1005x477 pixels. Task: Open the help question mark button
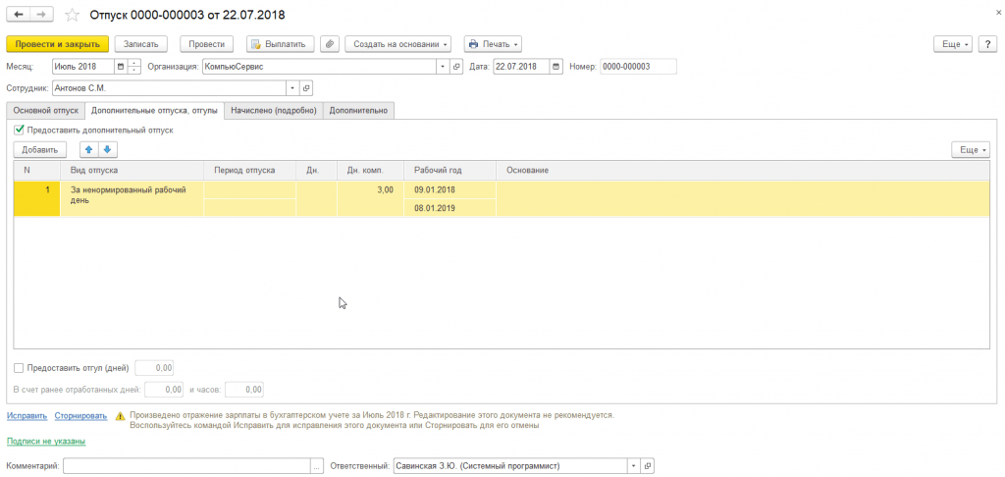(987, 44)
